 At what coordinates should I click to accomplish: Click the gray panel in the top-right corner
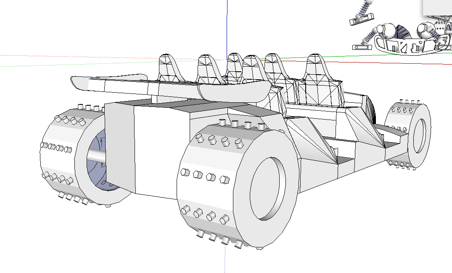[x=437, y=8]
